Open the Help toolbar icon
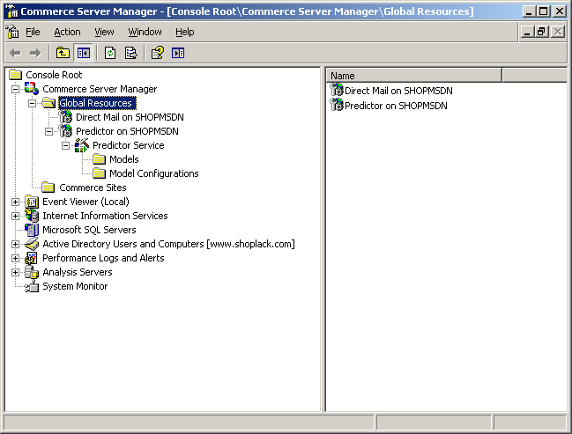 point(158,53)
